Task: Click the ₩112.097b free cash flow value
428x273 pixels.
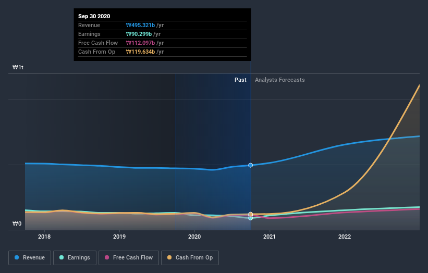Action: pyautogui.click(x=140, y=43)
